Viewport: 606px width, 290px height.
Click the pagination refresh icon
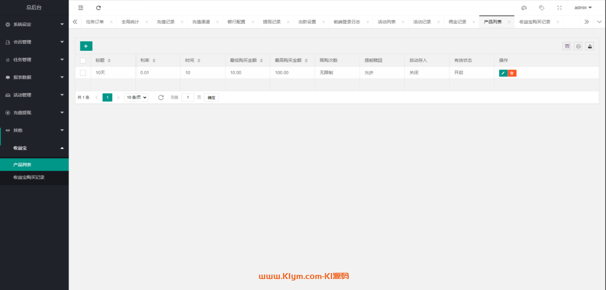pos(161,97)
